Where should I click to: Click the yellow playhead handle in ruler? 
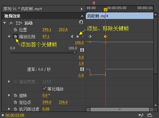105,9
